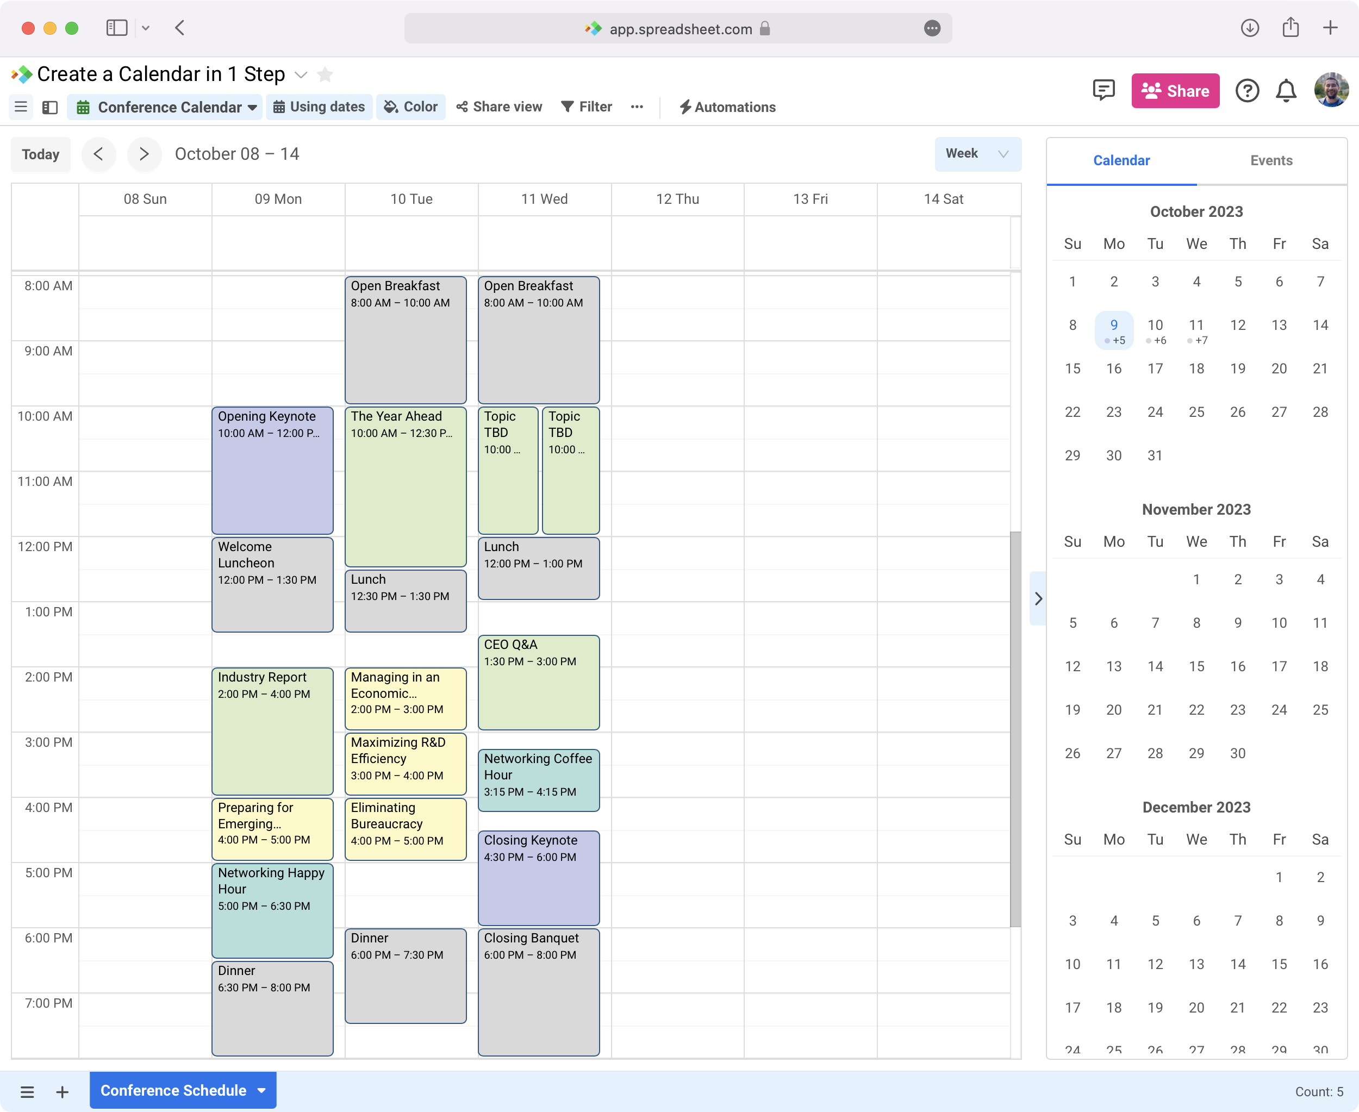Expand the Week view dropdown

pyautogui.click(x=975, y=153)
